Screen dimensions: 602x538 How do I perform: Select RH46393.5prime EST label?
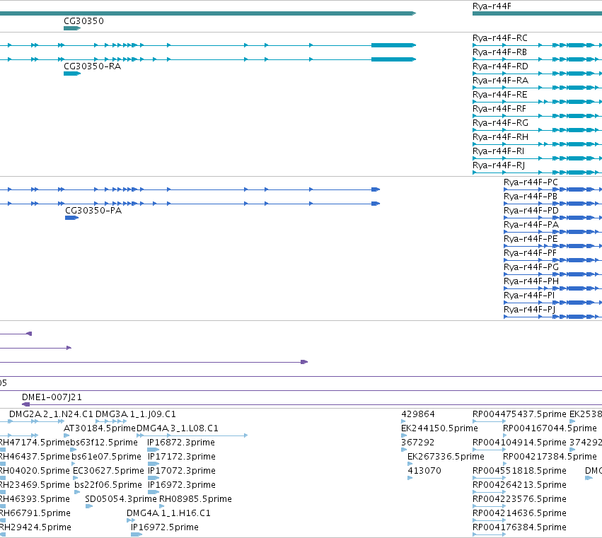tap(35, 499)
